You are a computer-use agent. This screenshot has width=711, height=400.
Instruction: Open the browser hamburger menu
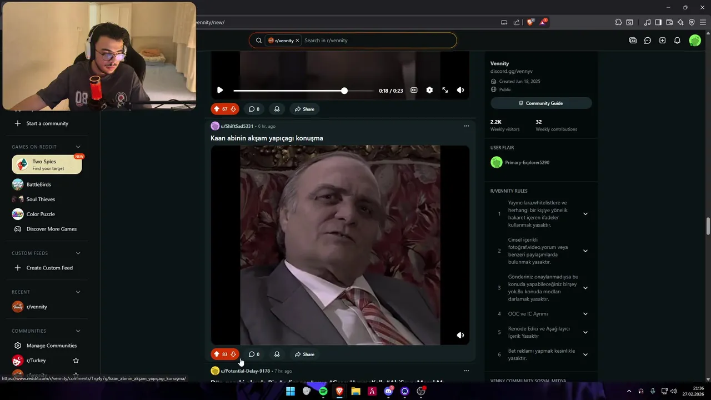703,22
